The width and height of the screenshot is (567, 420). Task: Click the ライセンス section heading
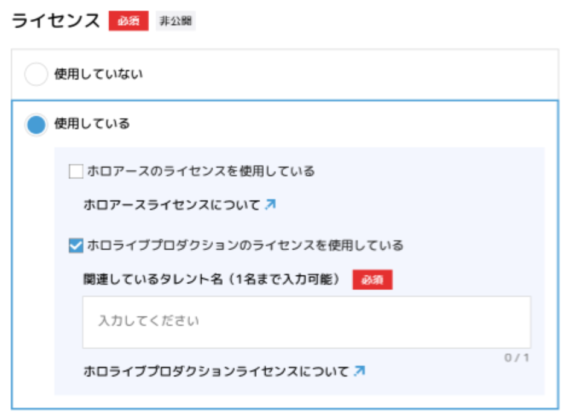point(56,21)
